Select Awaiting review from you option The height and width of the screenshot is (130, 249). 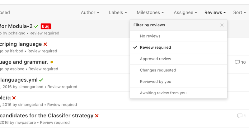click(x=178, y=93)
